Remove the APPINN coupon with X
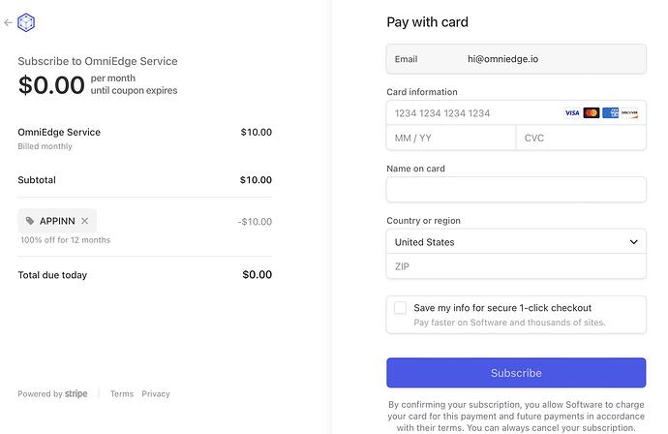 [x=84, y=221]
